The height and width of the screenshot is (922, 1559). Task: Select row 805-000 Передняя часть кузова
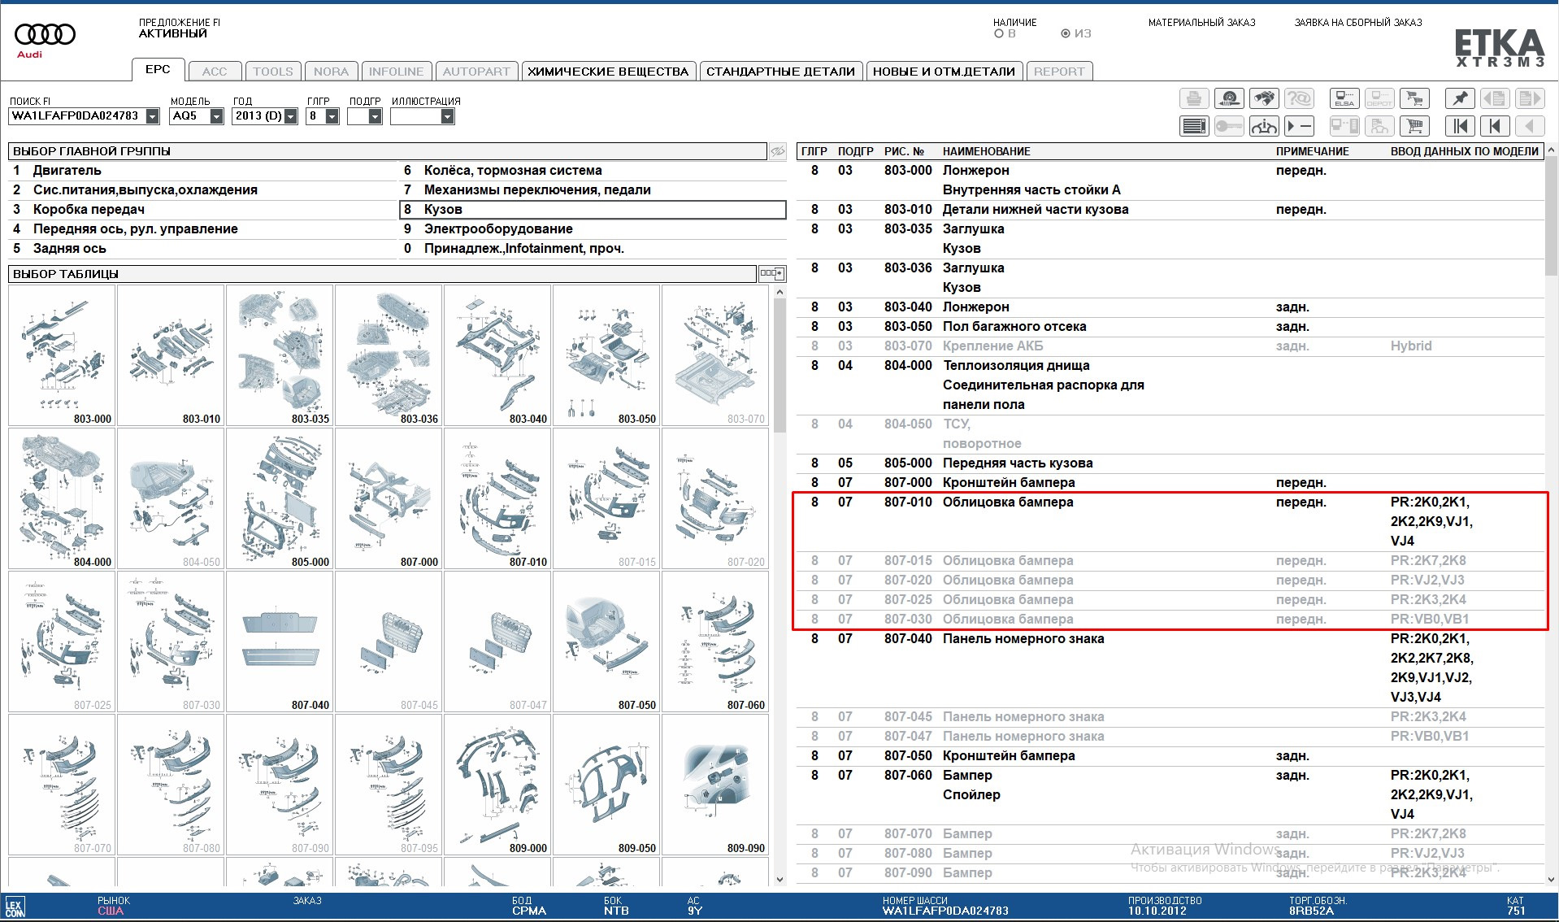tap(1170, 463)
